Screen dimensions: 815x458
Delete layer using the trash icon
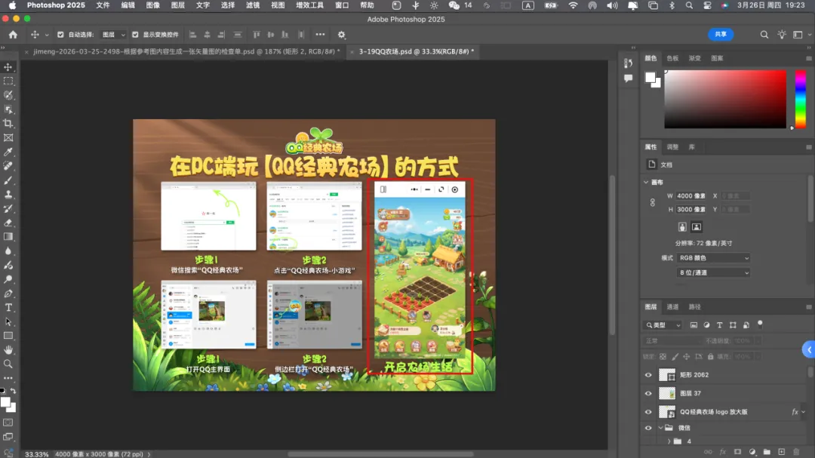click(795, 451)
